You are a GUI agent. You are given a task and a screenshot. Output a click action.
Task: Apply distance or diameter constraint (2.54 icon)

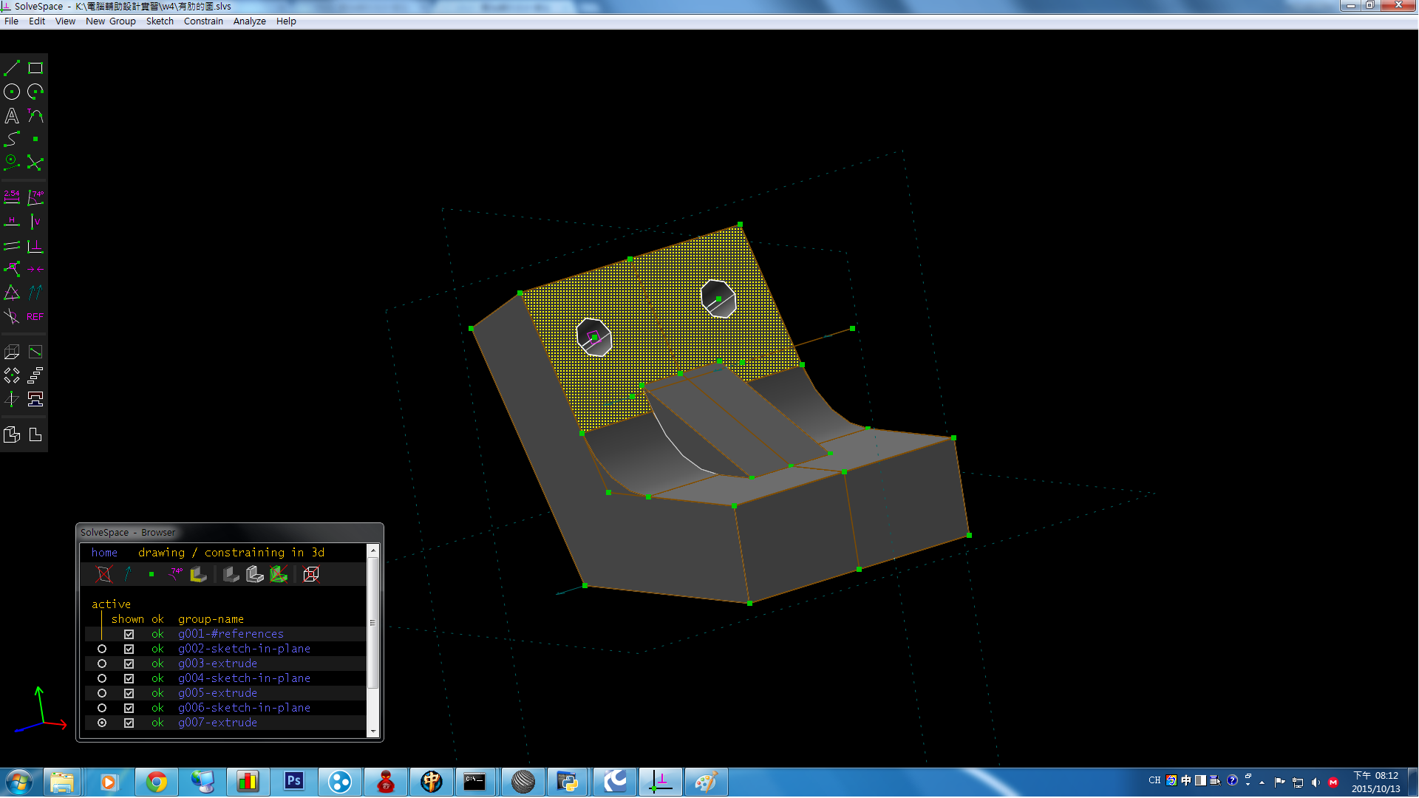tap(12, 197)
